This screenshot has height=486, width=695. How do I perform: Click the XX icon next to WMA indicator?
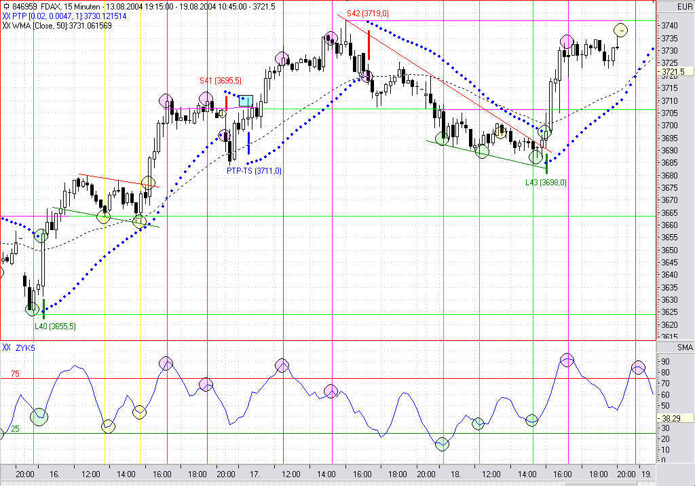click(x=6, y=25)
